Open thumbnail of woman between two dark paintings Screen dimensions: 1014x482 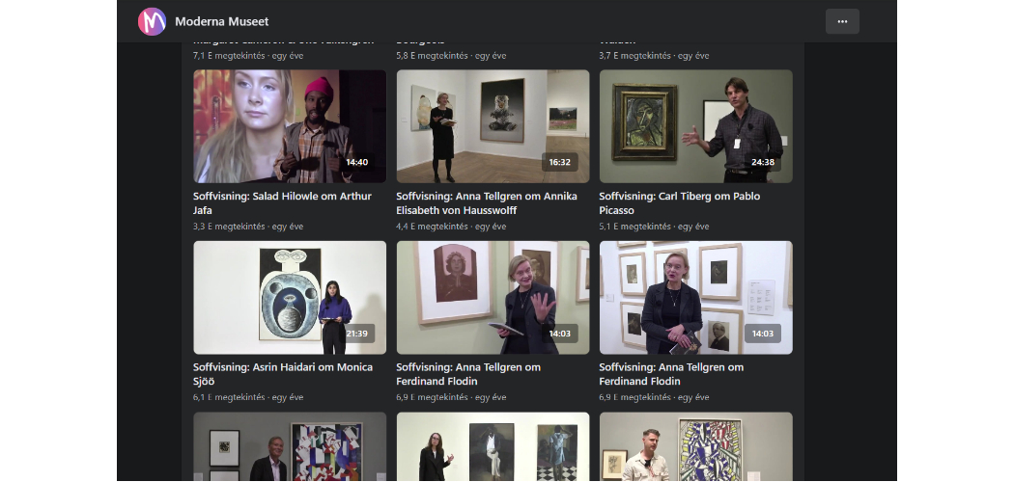click(x=493, y=447)
